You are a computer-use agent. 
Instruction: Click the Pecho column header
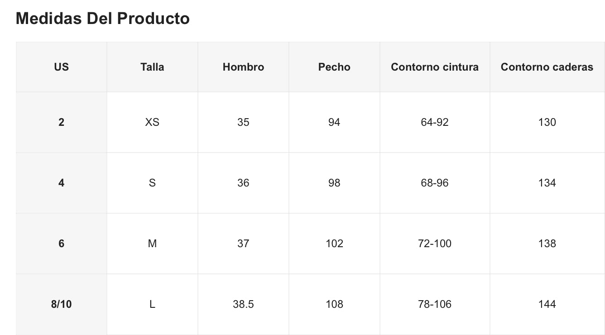point(334,67)
